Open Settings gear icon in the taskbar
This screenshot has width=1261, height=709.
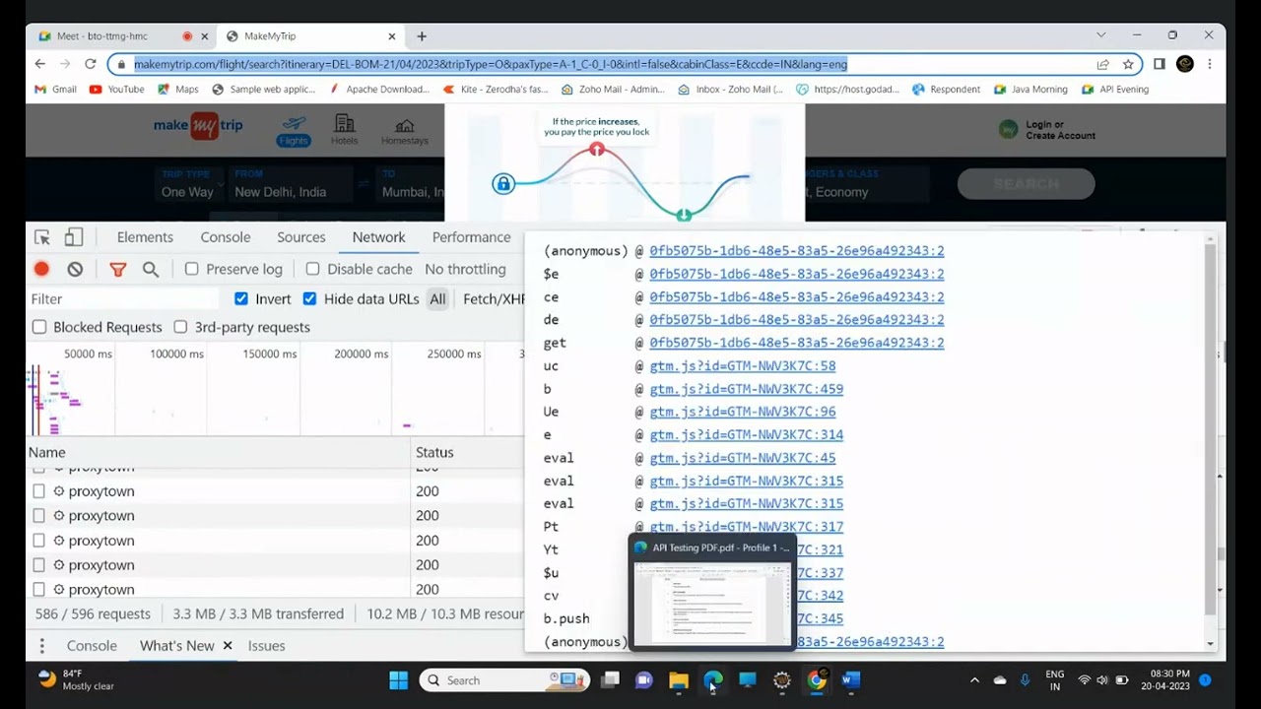[x=782, y=680]
